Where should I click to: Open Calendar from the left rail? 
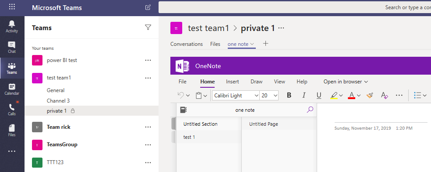click(x=12, y=89)
